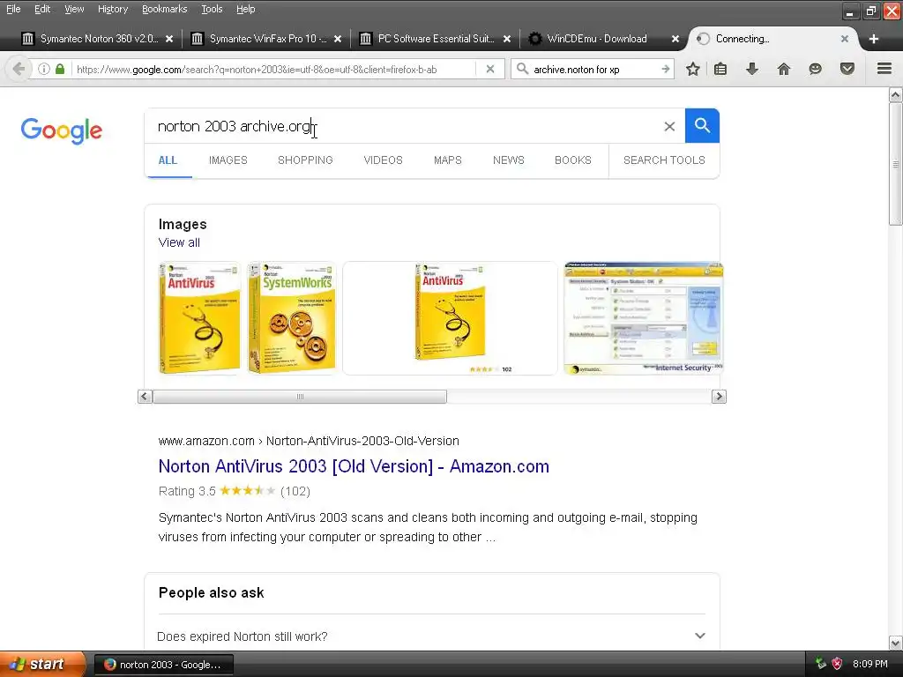903x677 pixels.
Task: Select the VIDEOS results tab
Action: click(x=383, y=160)
